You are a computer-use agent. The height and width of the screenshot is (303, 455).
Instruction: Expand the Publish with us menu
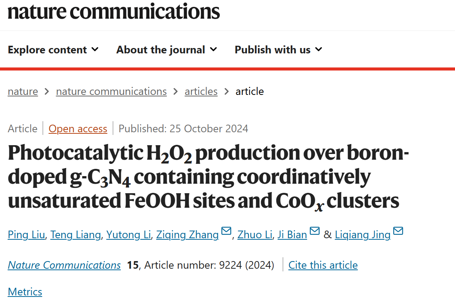coord(278,50)
